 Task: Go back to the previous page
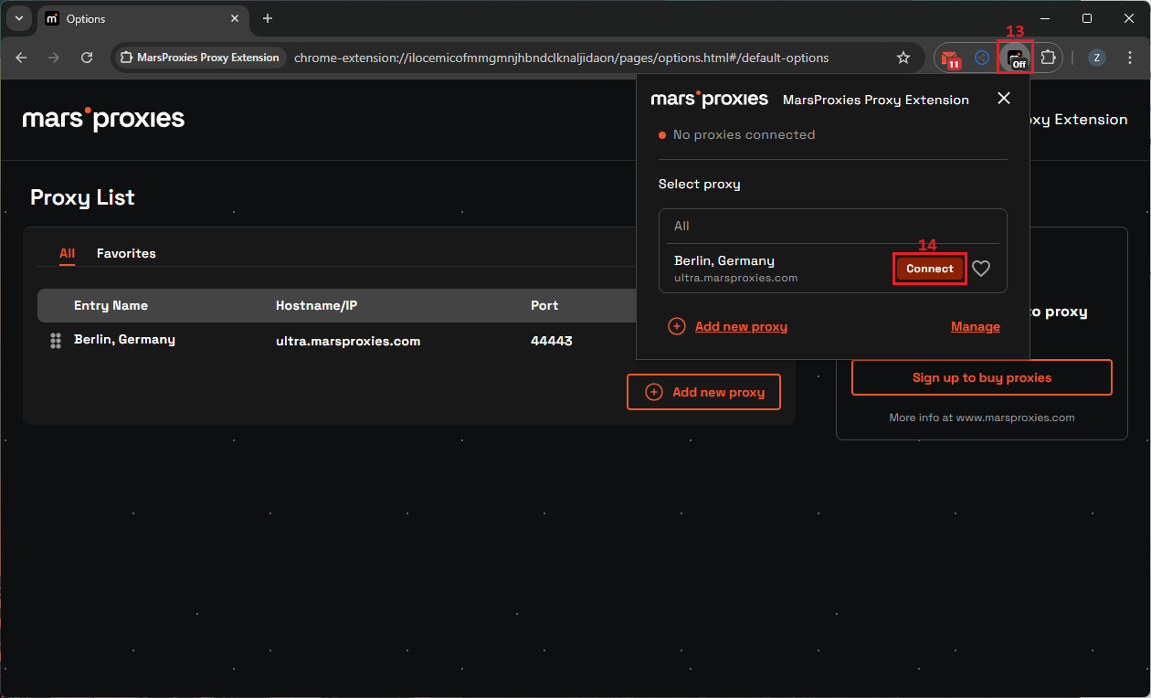(22, 58)
